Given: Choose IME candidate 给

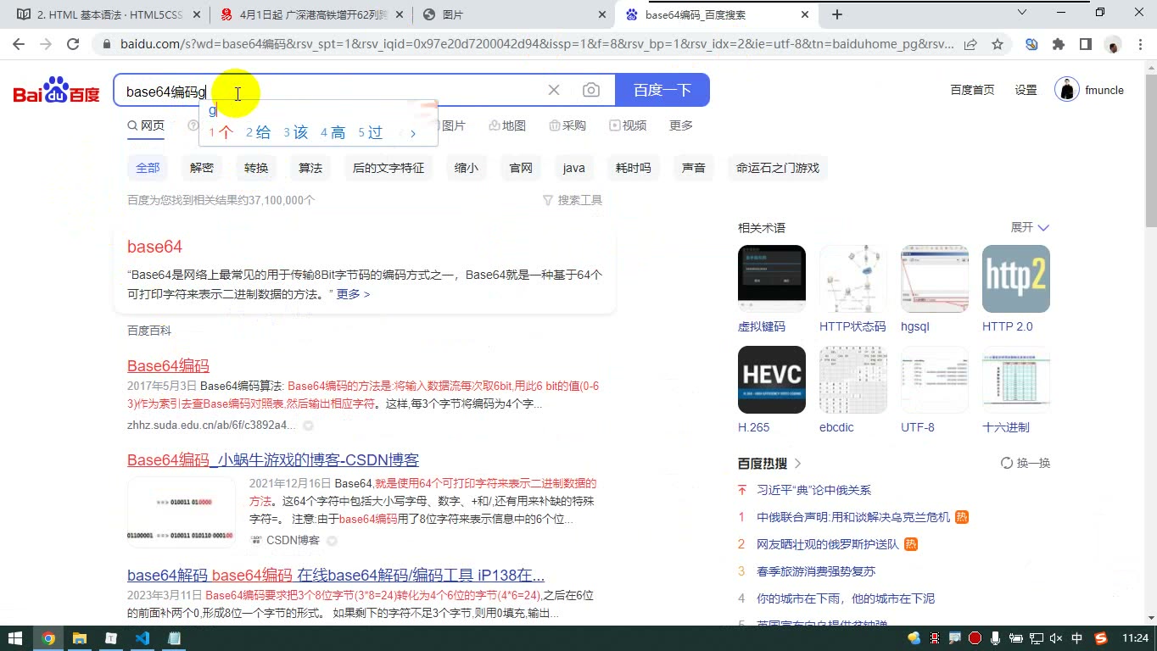Looking at the screenshot, I should 258,132.
